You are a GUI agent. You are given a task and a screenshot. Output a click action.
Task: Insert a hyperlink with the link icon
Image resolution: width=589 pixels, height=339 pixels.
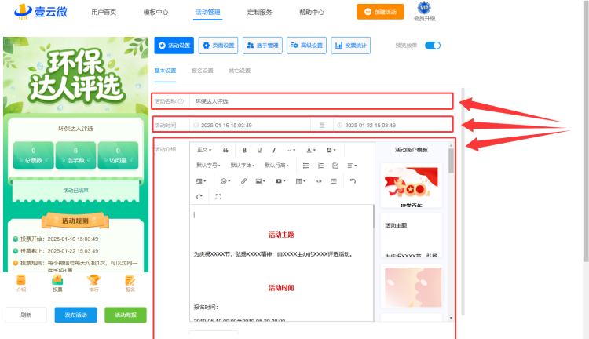click(243, 181)
